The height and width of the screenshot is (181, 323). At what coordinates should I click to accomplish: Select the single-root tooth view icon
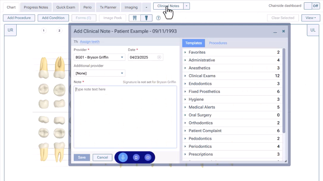[146, 18]
